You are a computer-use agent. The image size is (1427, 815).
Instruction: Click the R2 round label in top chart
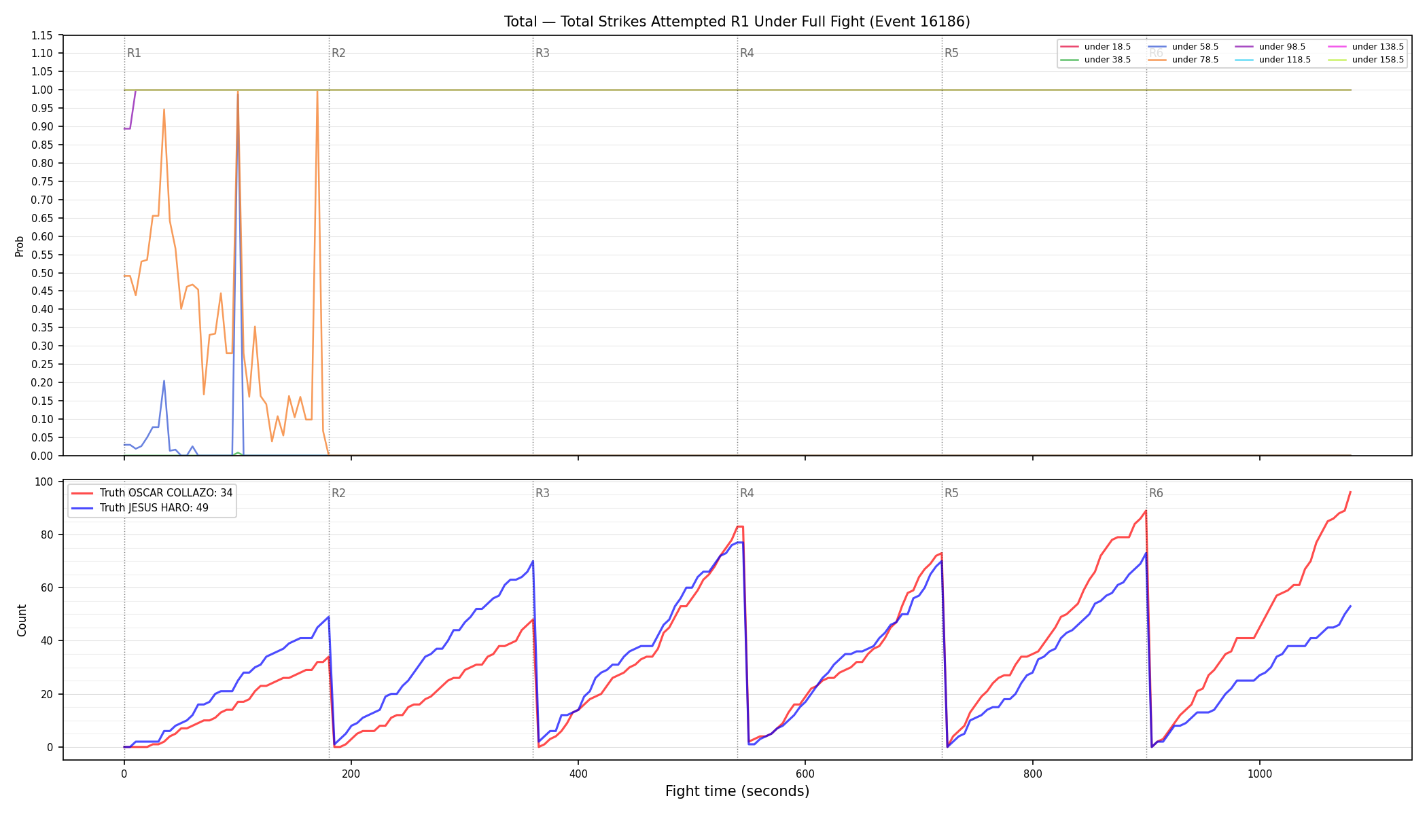[338, 53]
